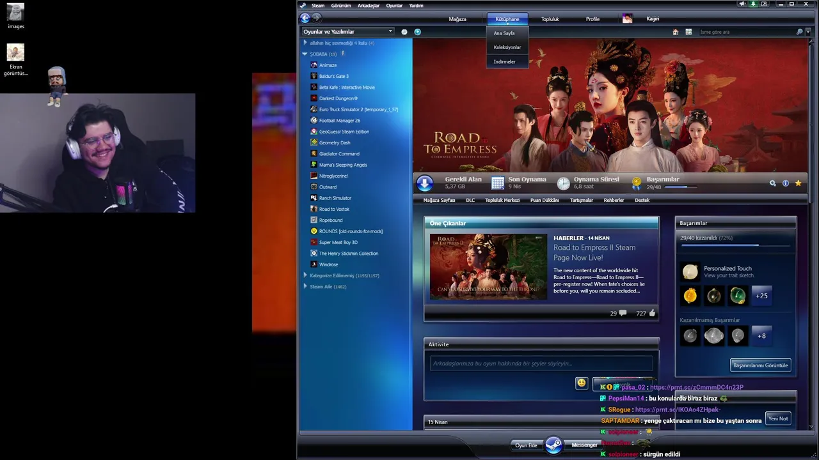
Task: Switch to the Mağaza tab
Action: (x=457, y=19)
